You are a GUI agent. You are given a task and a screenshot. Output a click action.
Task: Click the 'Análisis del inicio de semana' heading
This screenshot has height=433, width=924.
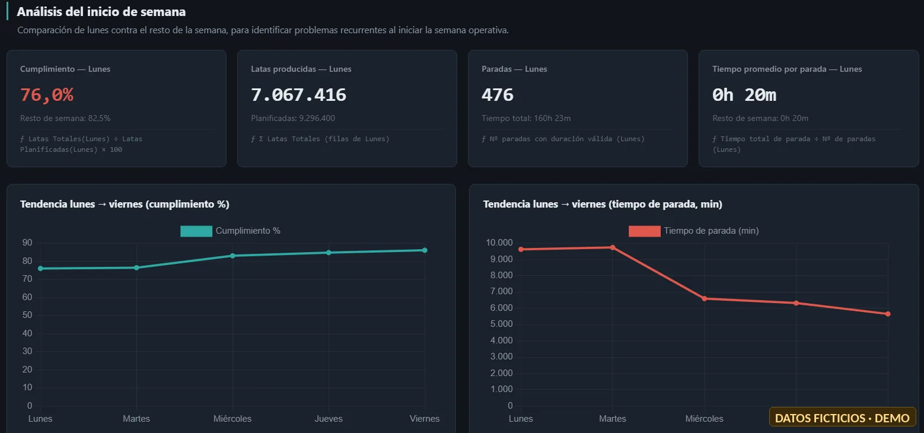pyautogui.click(x=101, y=12)
